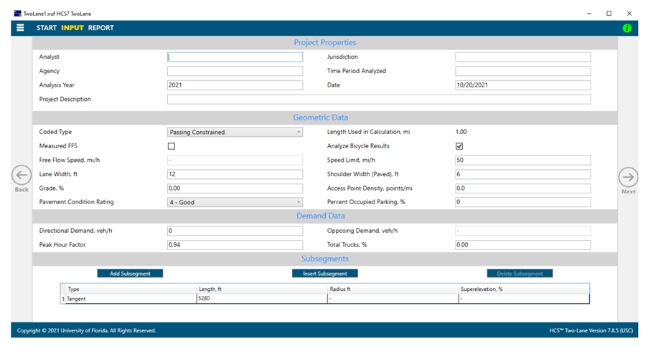Switch to the INPUT tab
Viewport: 648px width, 346px height.
(72, 28)
